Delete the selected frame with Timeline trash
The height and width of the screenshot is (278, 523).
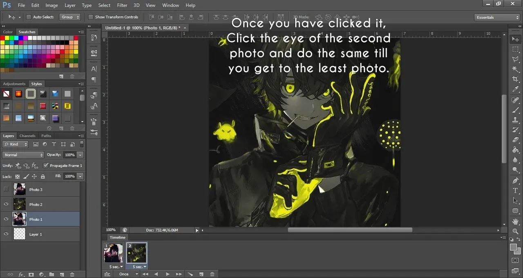(x=212, y=274)
